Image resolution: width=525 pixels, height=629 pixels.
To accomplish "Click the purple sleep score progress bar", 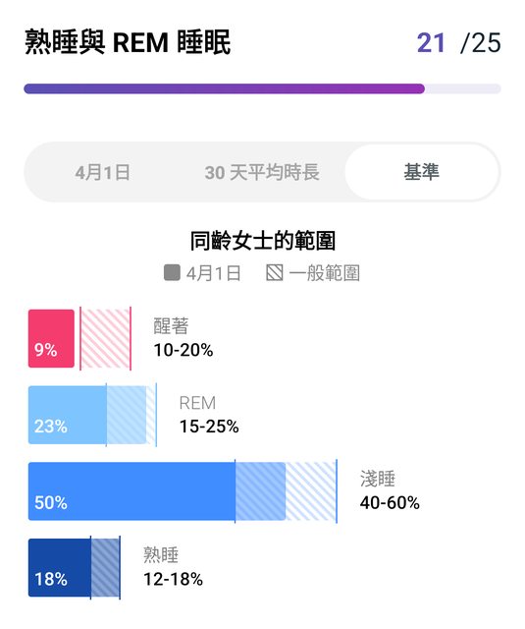I will point(225,88).
